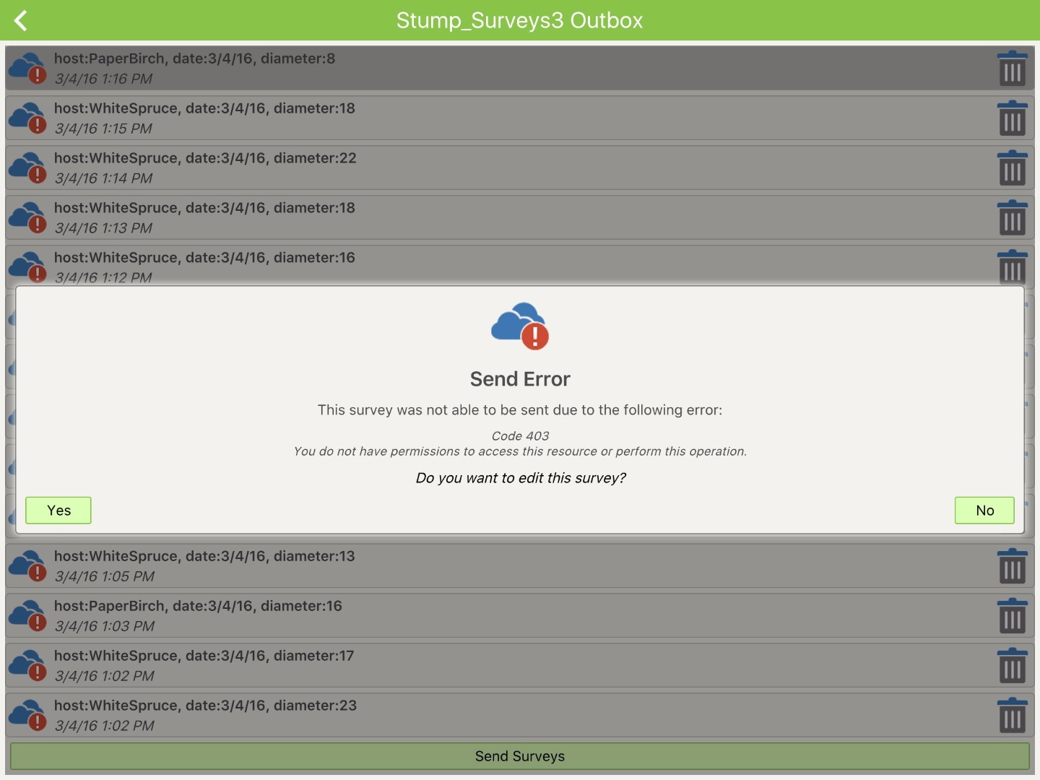Delete the WhiteSpruce diameter:16 survey
The image size is (1040, 780).
click(1012, 267)
